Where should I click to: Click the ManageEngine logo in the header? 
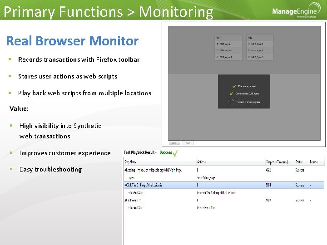(297, 10)
